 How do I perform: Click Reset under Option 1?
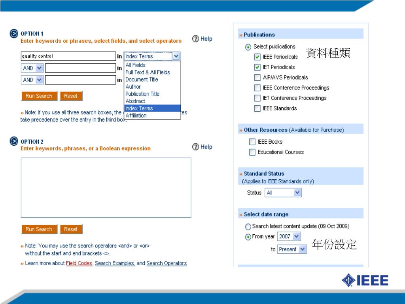tap(71, 96)
